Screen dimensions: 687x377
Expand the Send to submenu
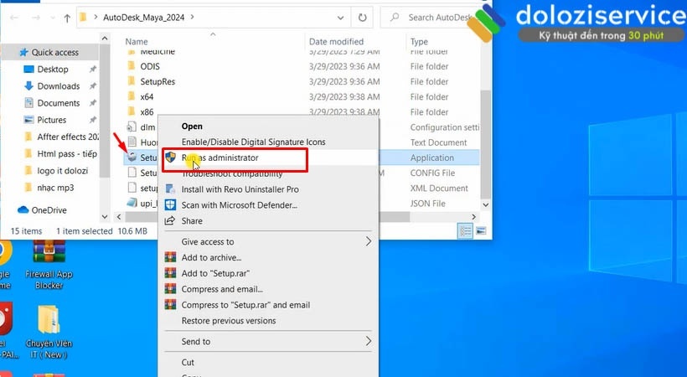pyautogui.click(x=268, y=342)
